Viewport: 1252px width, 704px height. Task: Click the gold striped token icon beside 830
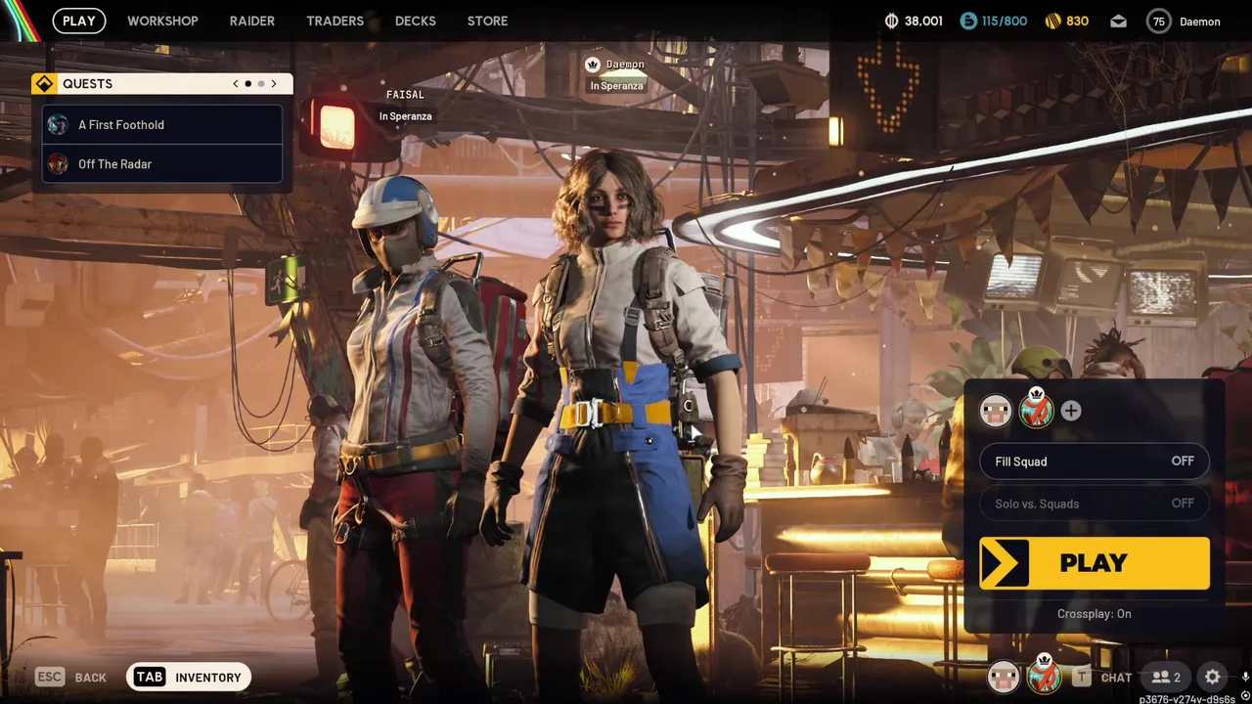1052,21
